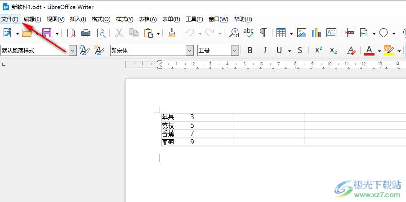
Task: Click the Update Selected Style icon
Action: point(85,50)
